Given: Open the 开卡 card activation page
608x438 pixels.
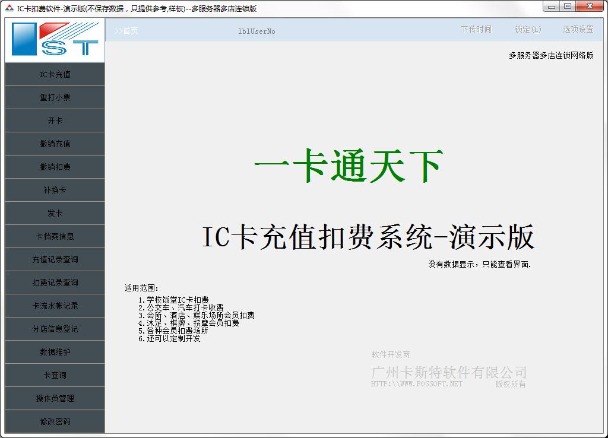Looking at the screenshot, I should click(x=55, y=121).
